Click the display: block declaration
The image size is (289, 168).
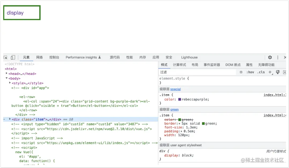(x=179, y=155)
